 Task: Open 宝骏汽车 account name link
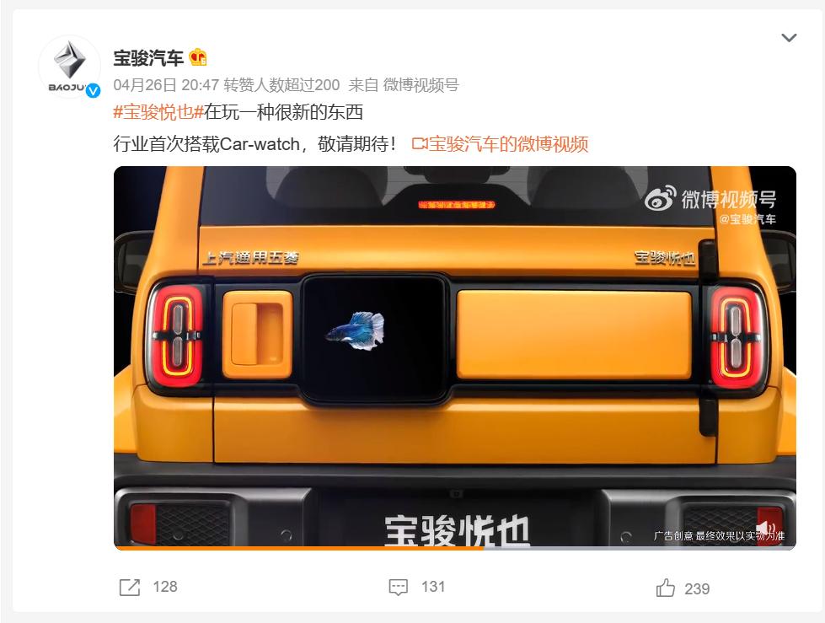pos(148,58)
